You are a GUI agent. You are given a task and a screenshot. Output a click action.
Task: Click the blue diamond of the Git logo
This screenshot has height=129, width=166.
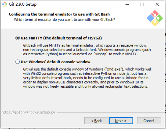[x=150, y=18]
